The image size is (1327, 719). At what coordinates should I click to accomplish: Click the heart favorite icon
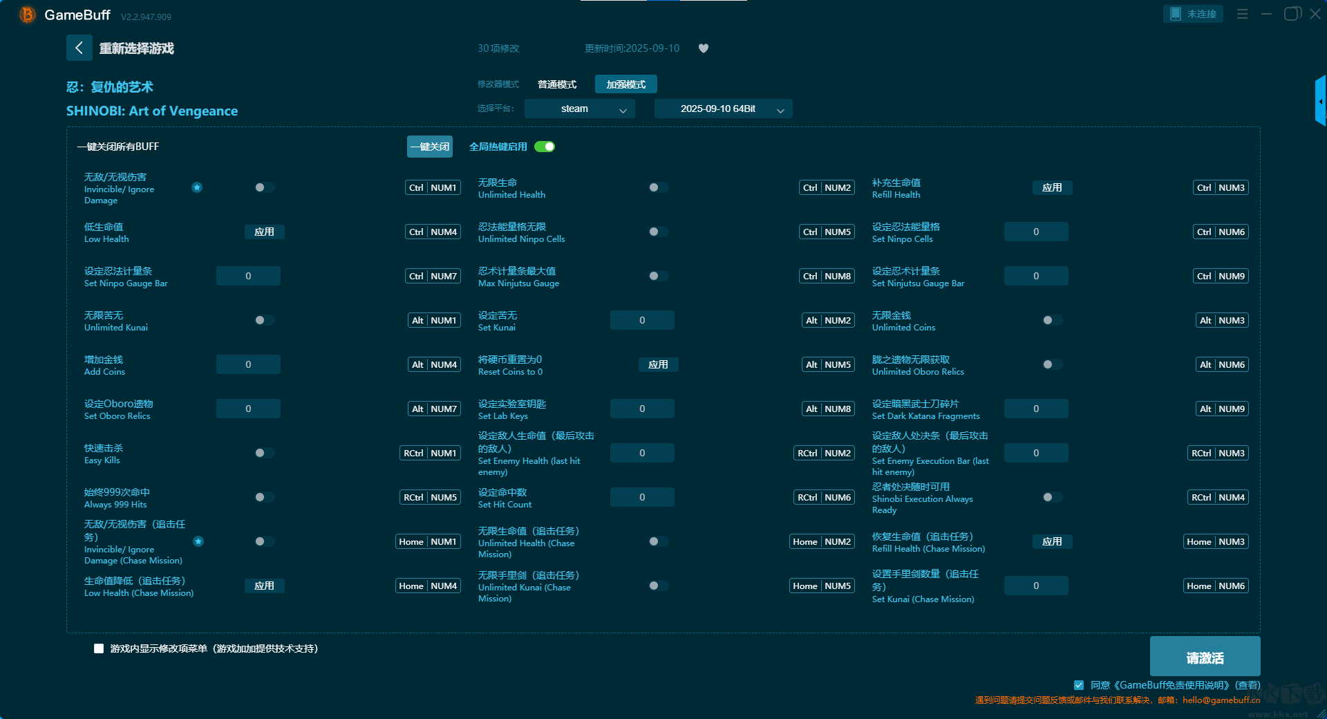coord(704,48)
